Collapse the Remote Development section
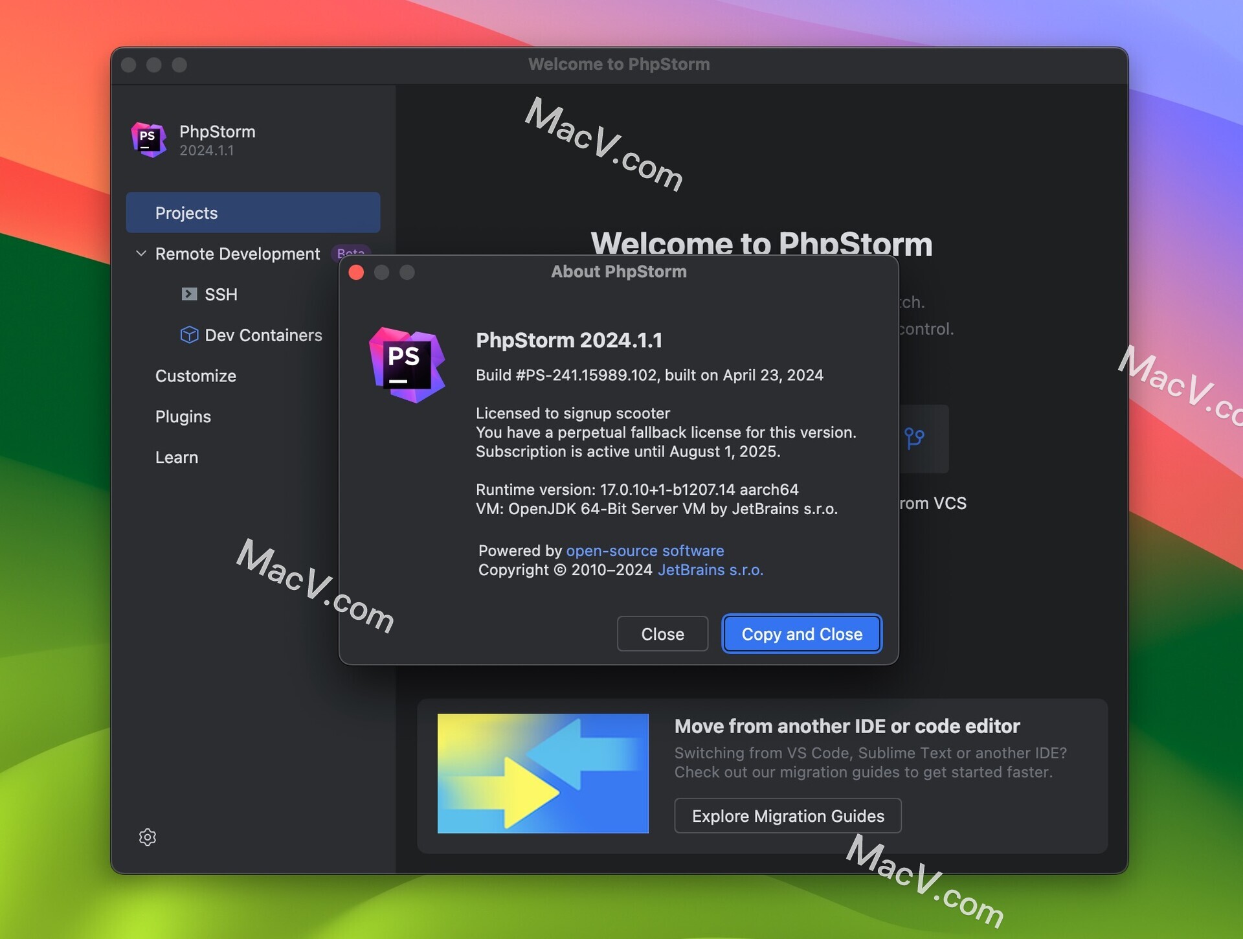Viewport: 1243px width, 939px height. pos(141,254)
